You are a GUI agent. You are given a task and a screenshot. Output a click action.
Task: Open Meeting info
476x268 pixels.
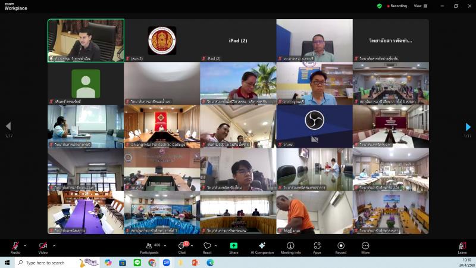[x=290, y=248]
